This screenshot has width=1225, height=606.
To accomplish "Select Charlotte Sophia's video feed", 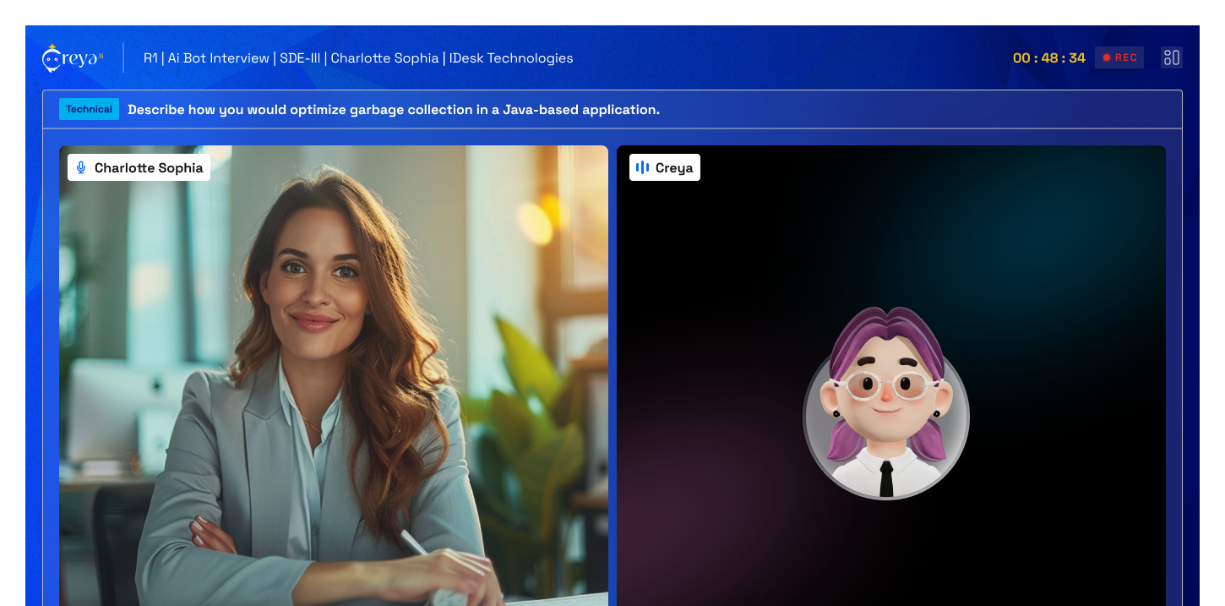I will pyautogui.click(x=333, y=380).
